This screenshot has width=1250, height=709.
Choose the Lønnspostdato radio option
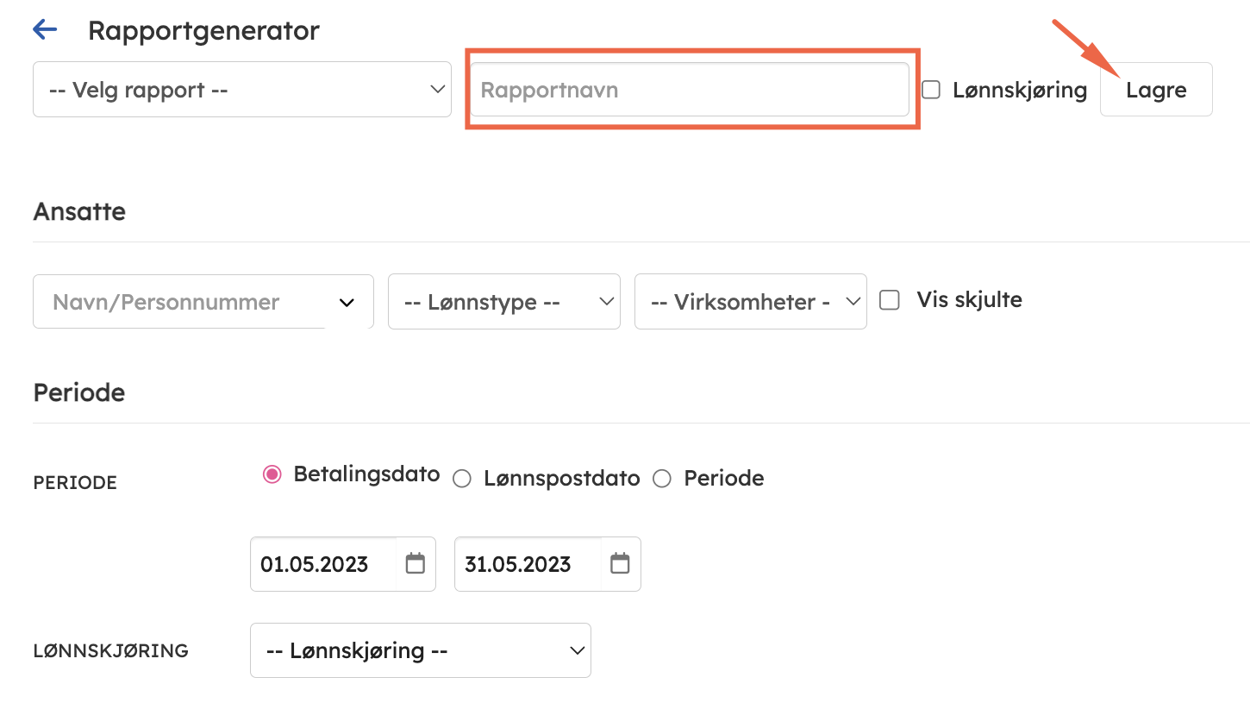pyautogui.click(x=462, y=479)
